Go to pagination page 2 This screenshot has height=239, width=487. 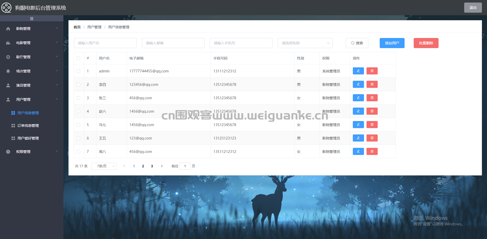143,166
